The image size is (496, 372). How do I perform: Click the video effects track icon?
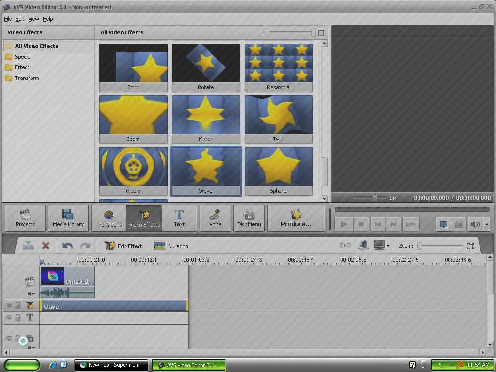(30, 305)
